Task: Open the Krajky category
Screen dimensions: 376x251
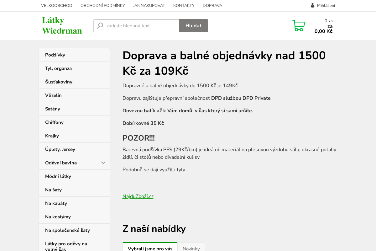Action: click(52, 136)
